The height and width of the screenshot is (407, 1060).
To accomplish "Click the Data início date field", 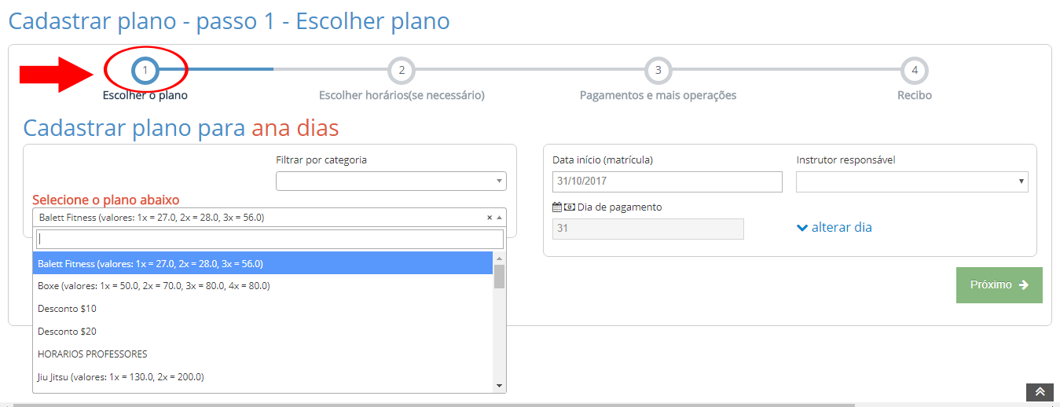I will 667,181.
